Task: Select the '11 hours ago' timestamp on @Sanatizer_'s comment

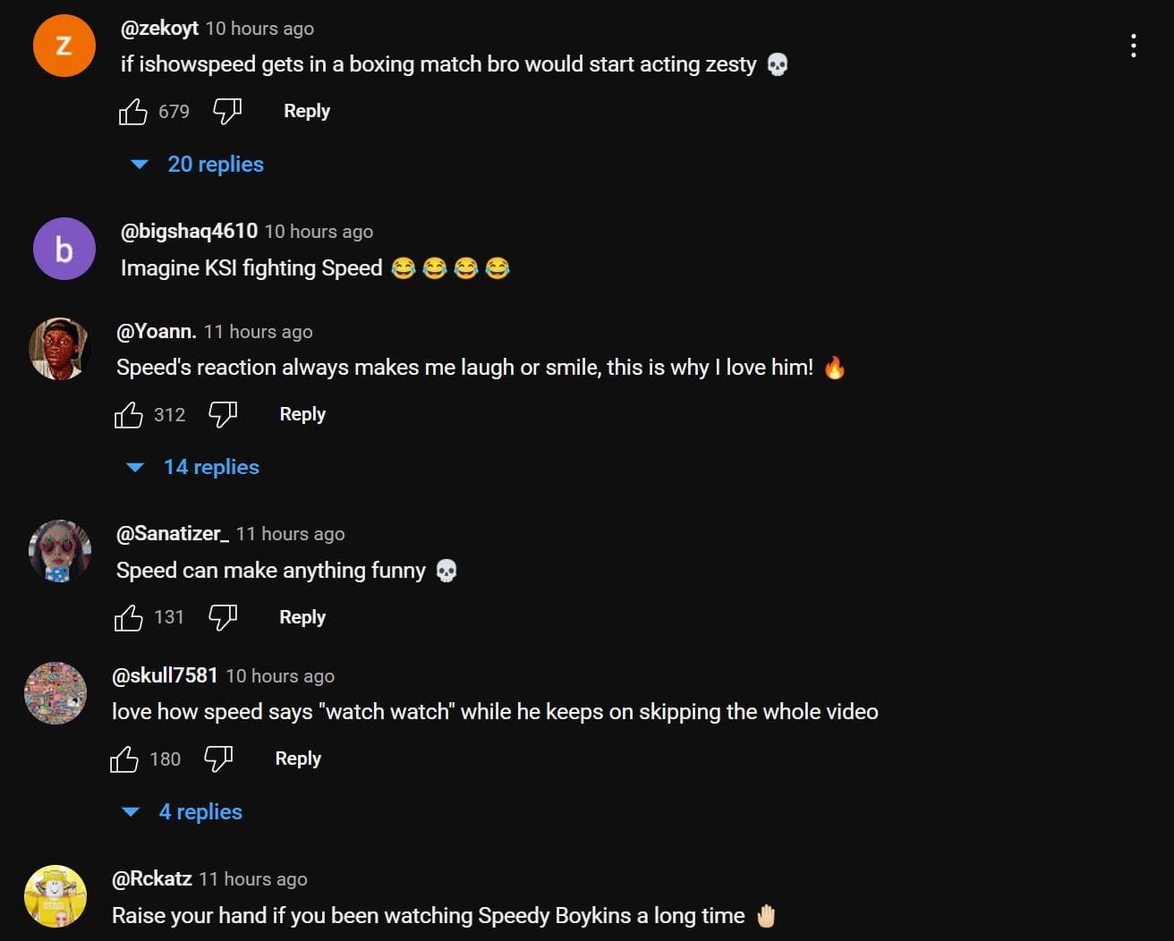Action: coord(290,533)
